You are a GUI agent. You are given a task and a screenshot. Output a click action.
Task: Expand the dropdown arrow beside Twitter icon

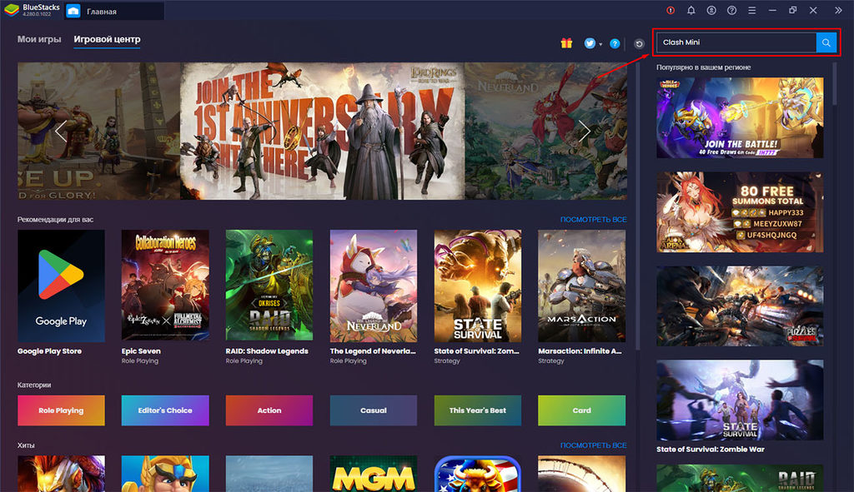[x=600, y=45]
